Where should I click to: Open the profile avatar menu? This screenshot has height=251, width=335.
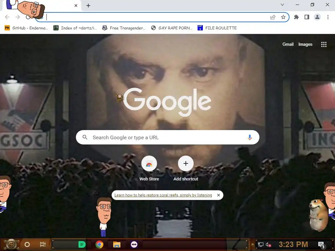[x=317, y=17]
